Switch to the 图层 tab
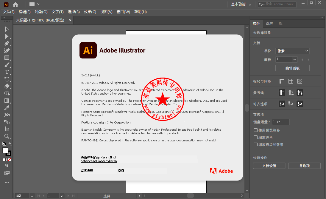This screenshot has width=326, height=199. [x=269, y=24]
